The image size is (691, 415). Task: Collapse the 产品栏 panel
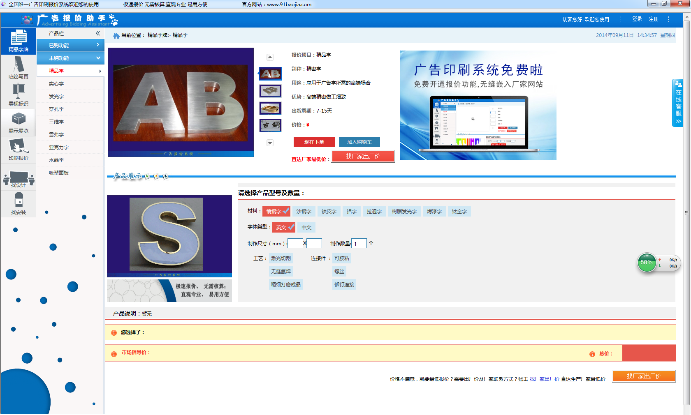[x=98, y=33]
